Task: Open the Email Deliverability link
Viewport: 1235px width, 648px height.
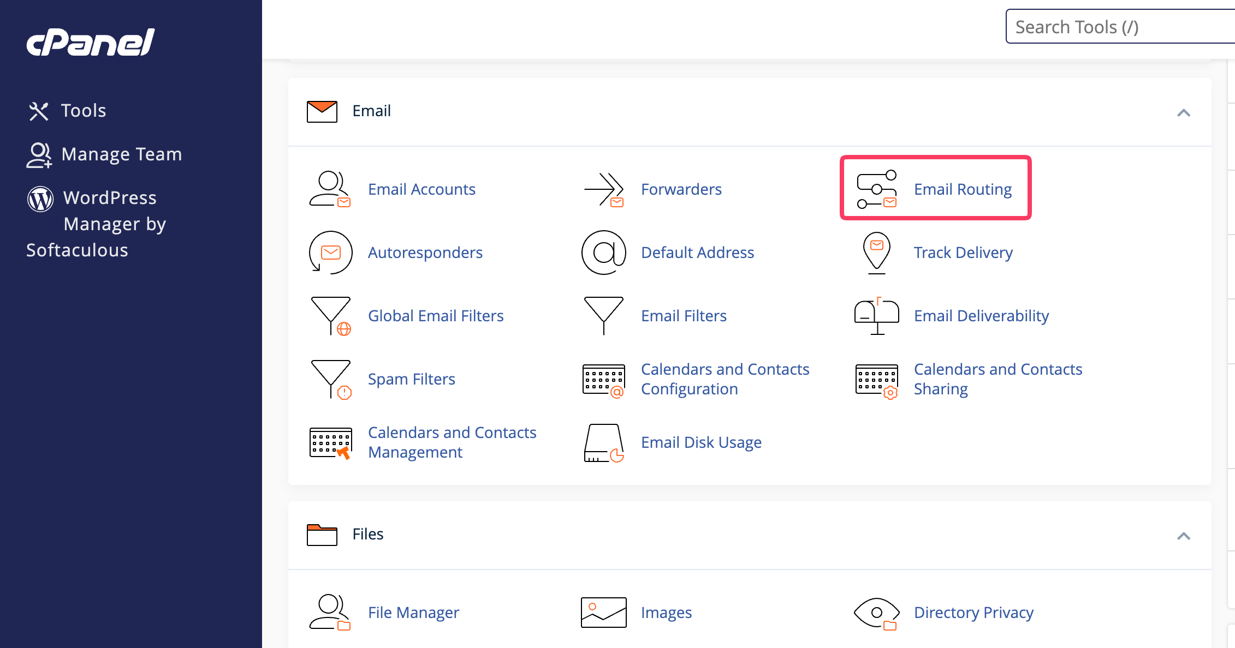Action: (x=981, y=316)
